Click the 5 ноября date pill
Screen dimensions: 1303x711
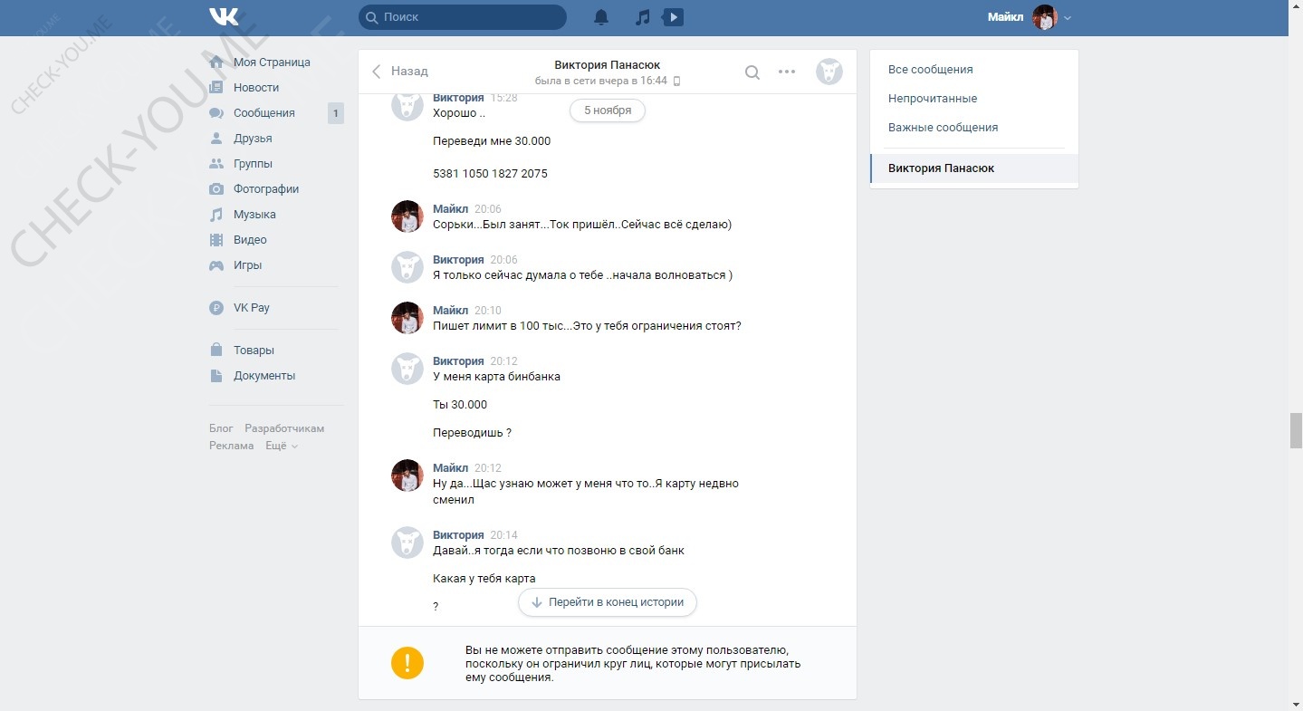608,110
